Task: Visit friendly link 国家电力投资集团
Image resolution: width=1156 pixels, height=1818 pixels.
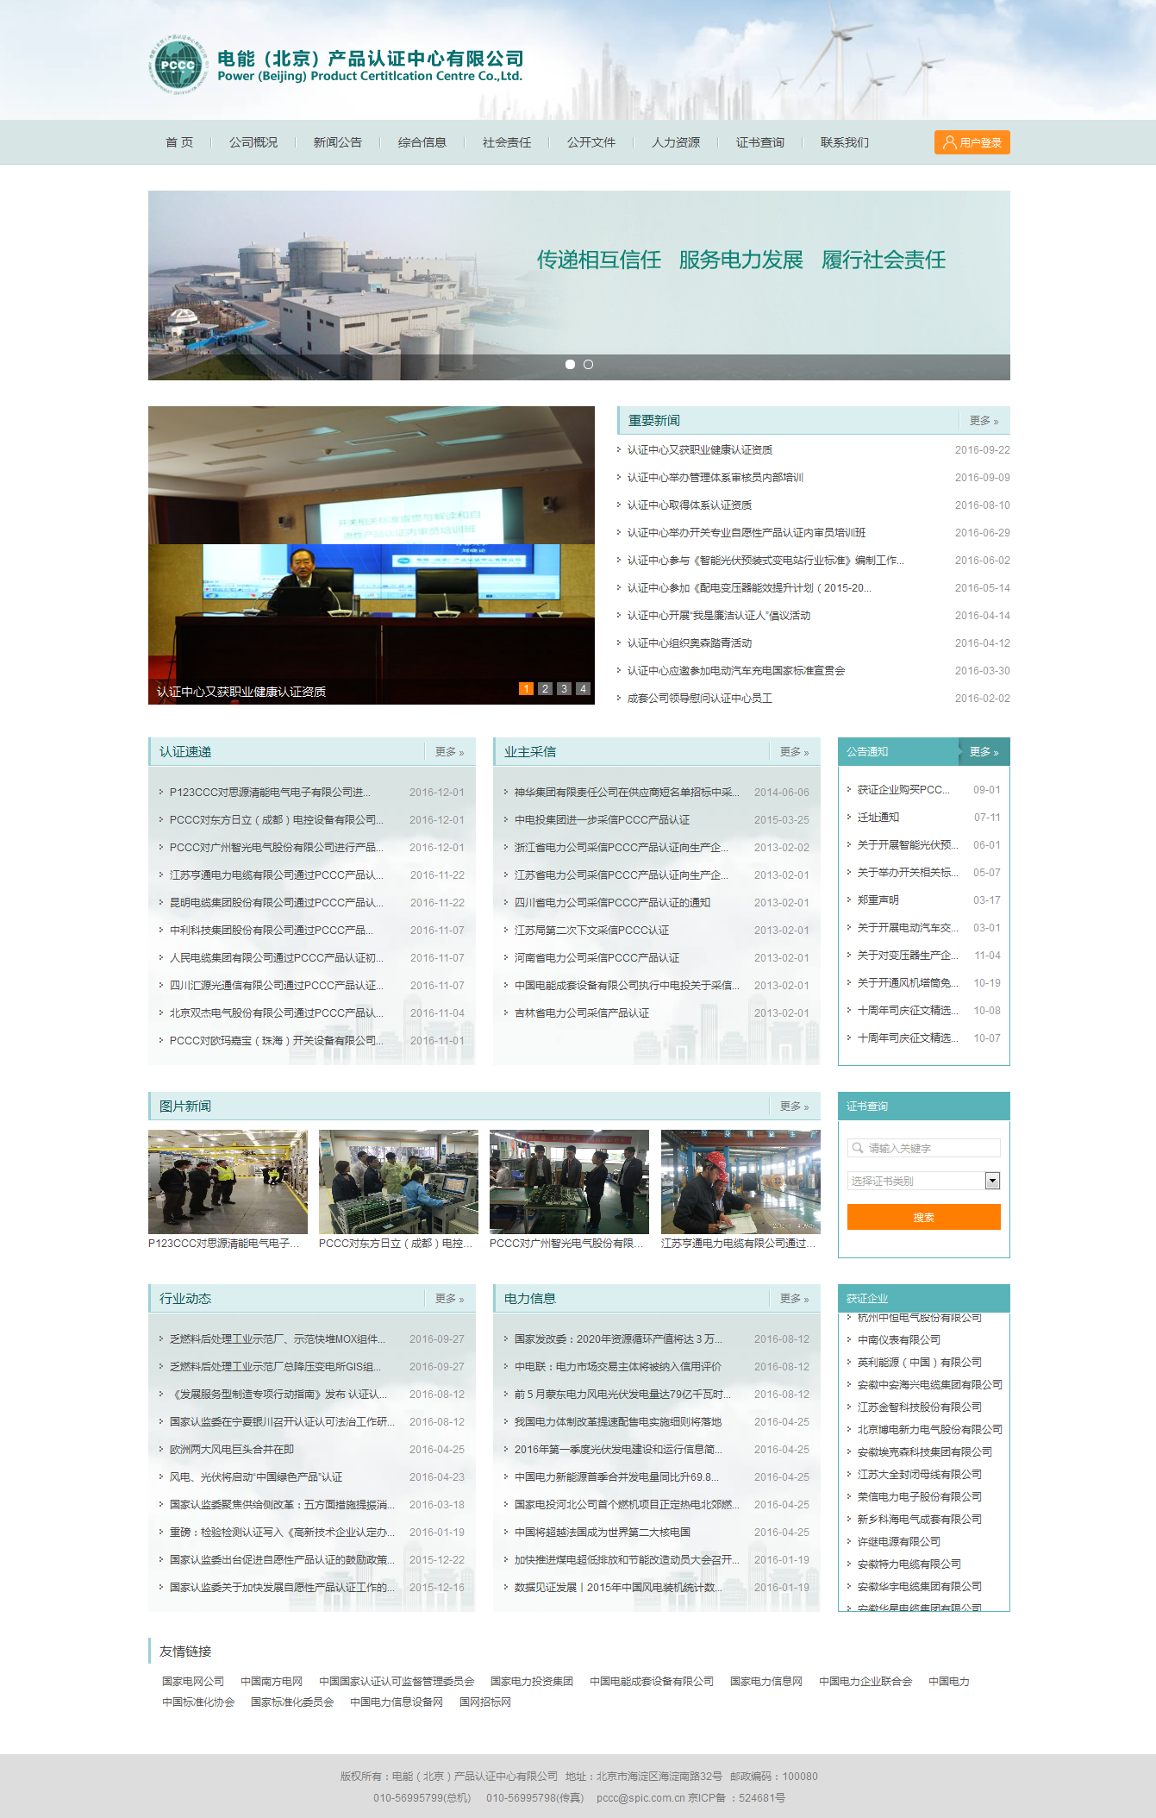Action: [532, 1681]
